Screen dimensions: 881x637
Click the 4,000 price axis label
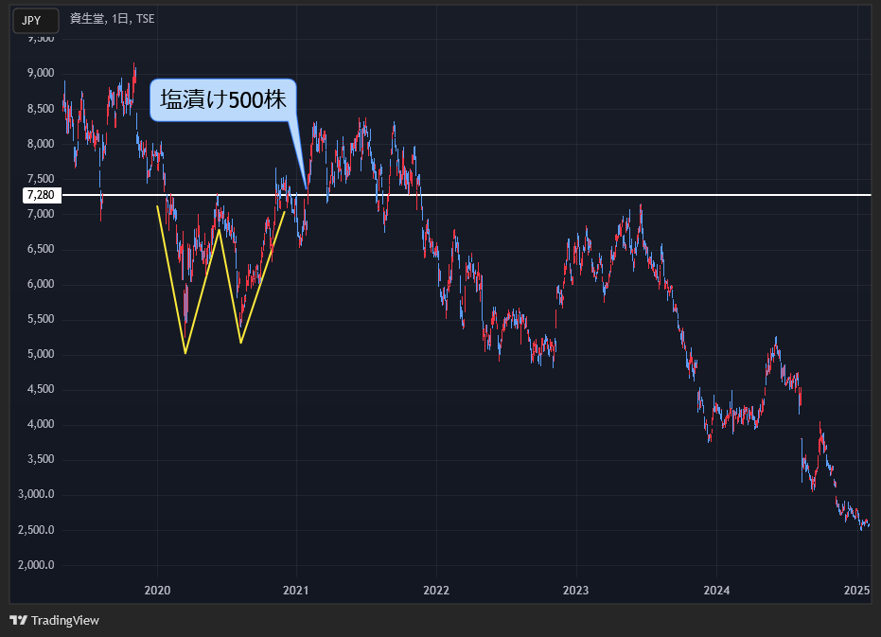tap(41, 424)
